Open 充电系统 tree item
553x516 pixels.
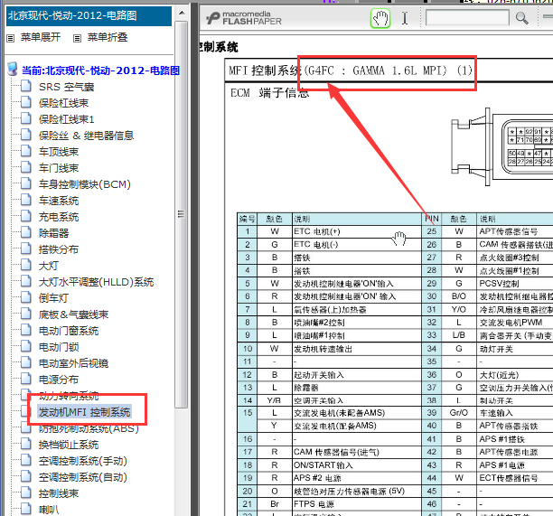click(x=59, y=217)
